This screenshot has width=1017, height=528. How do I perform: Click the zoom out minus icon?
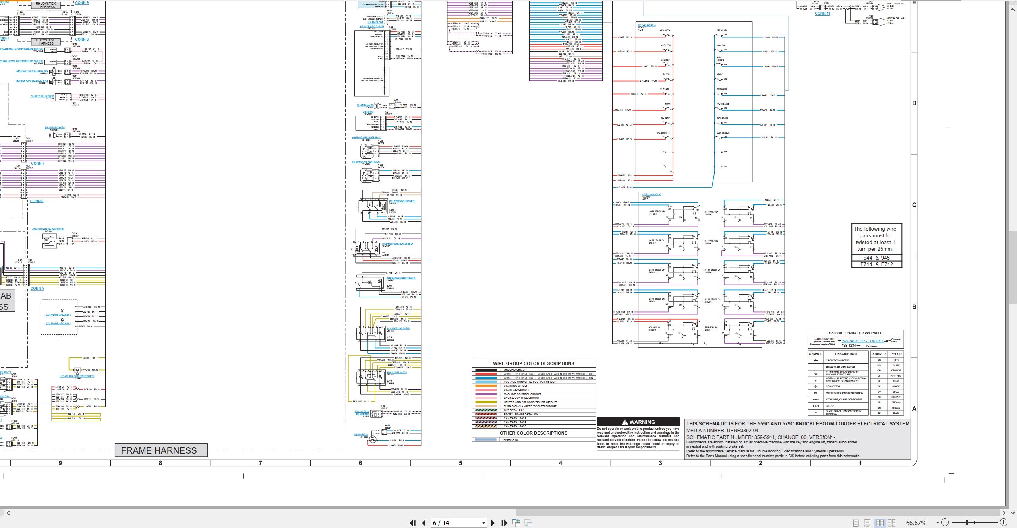[945, 522]
